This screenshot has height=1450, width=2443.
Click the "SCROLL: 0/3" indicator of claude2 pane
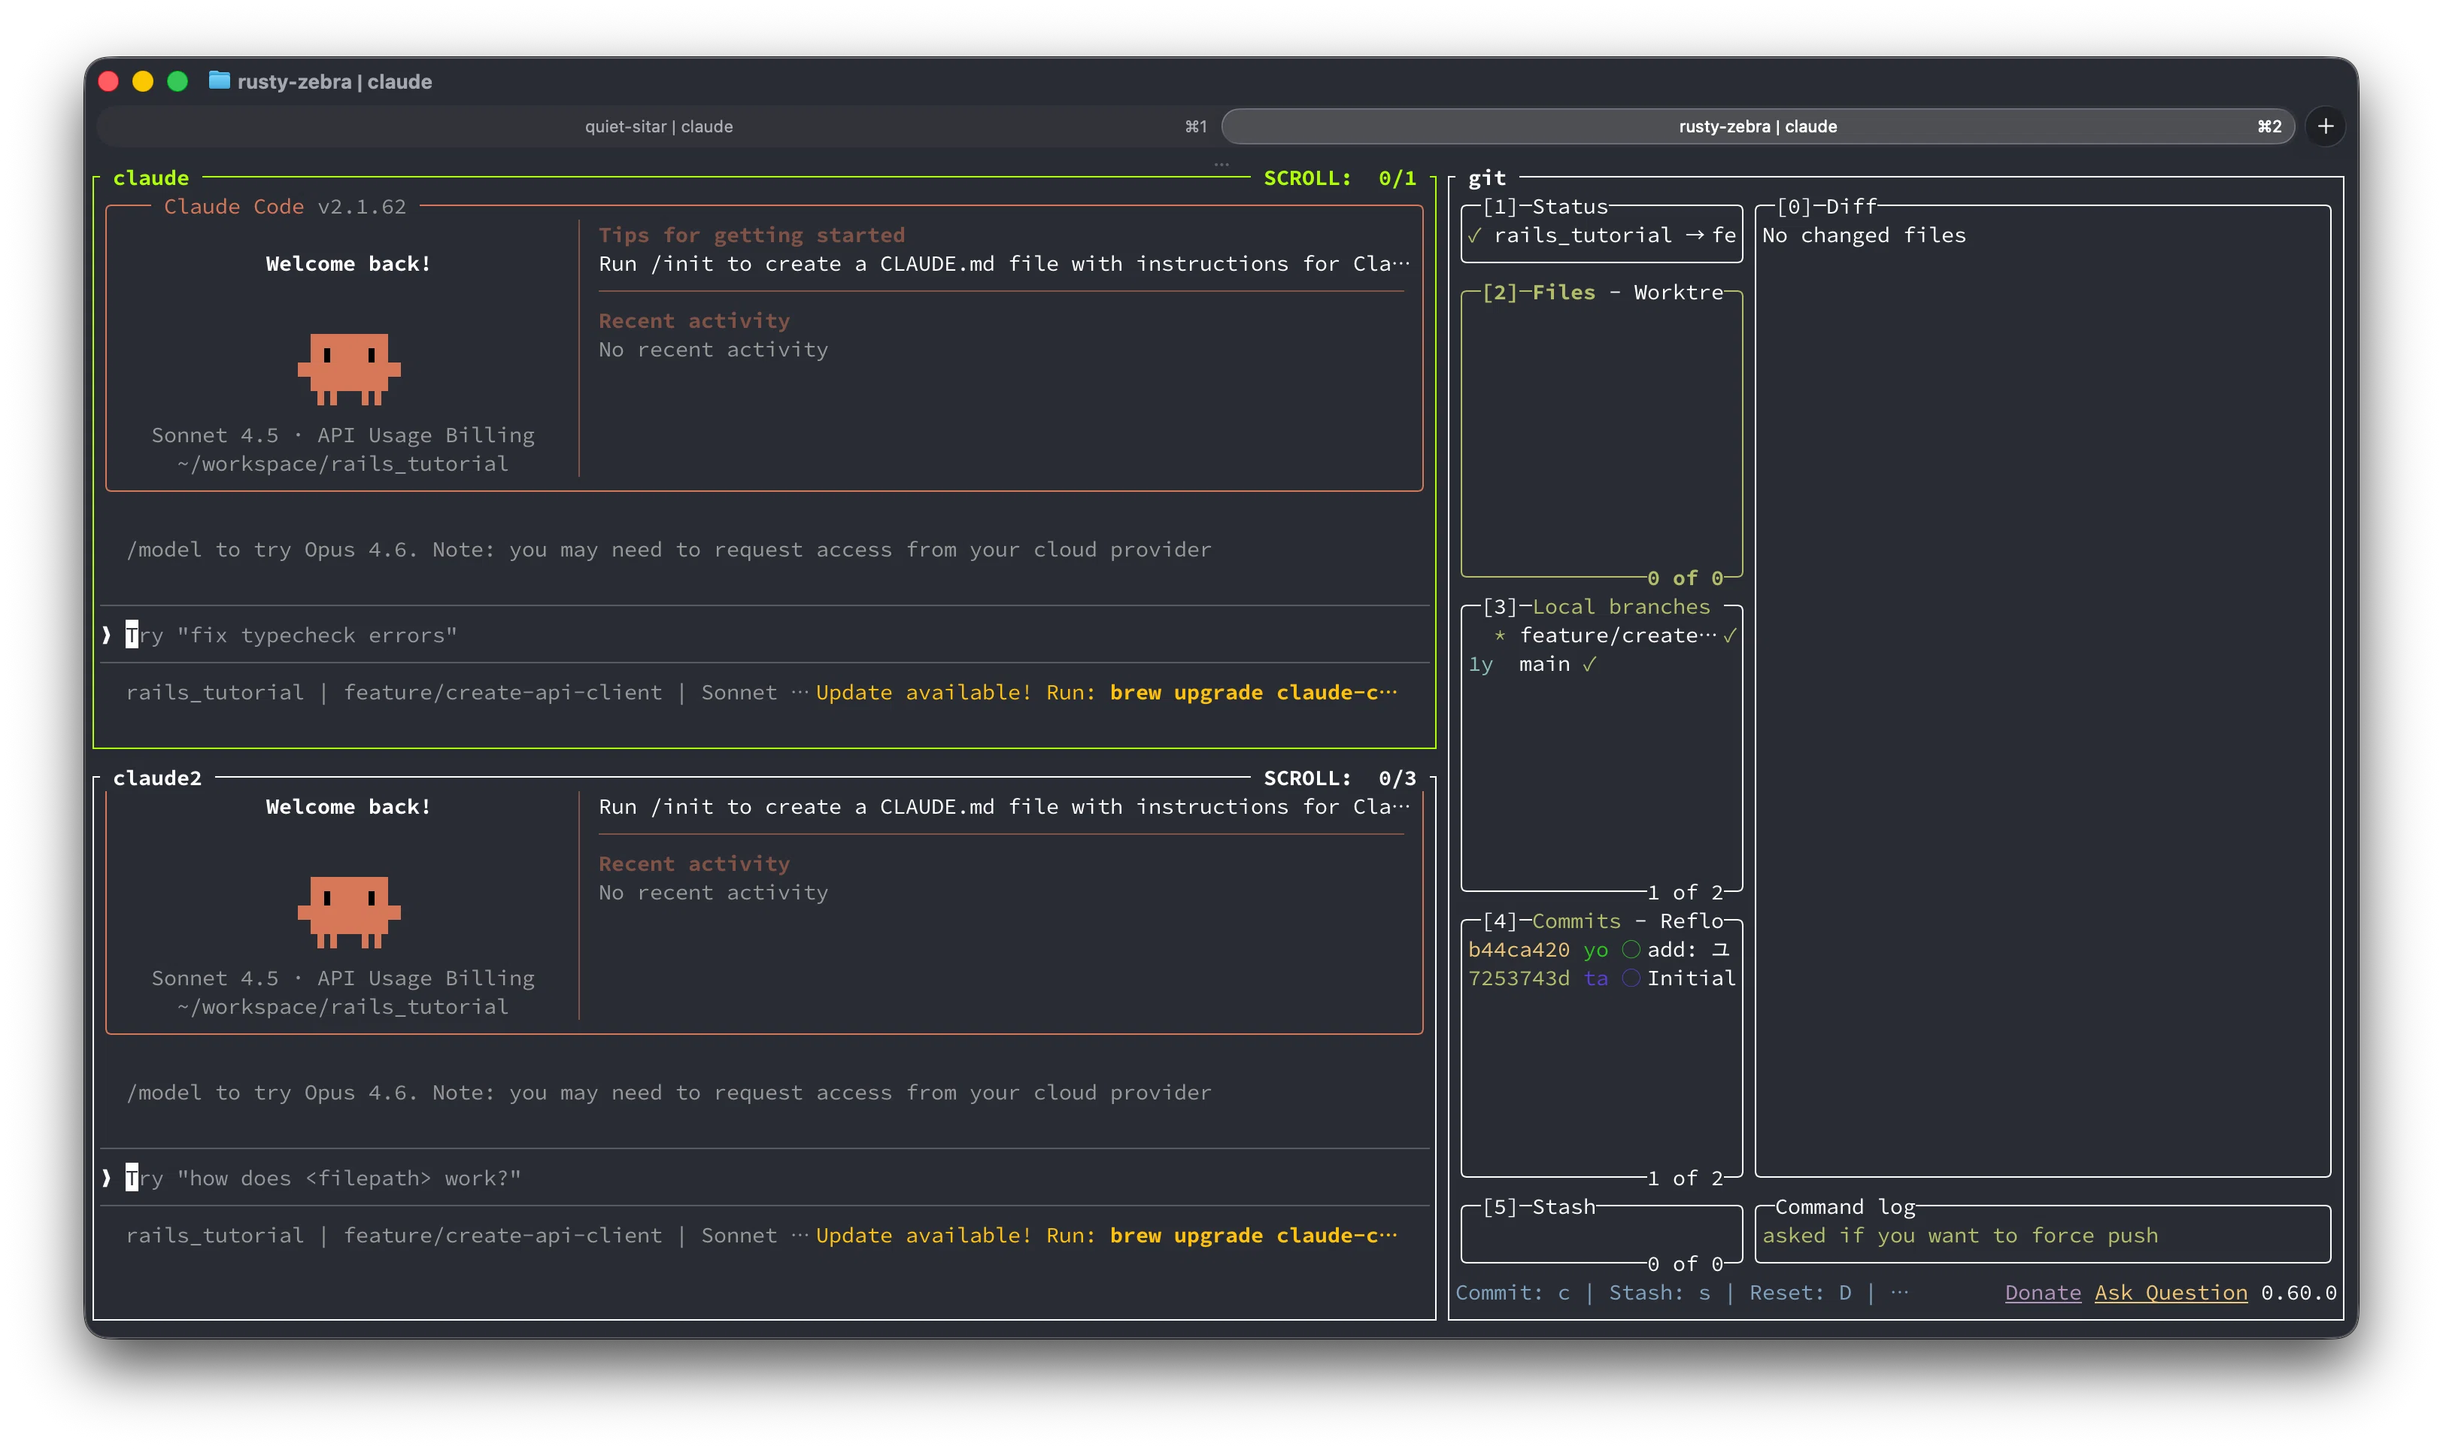(x=1340, y=778)
